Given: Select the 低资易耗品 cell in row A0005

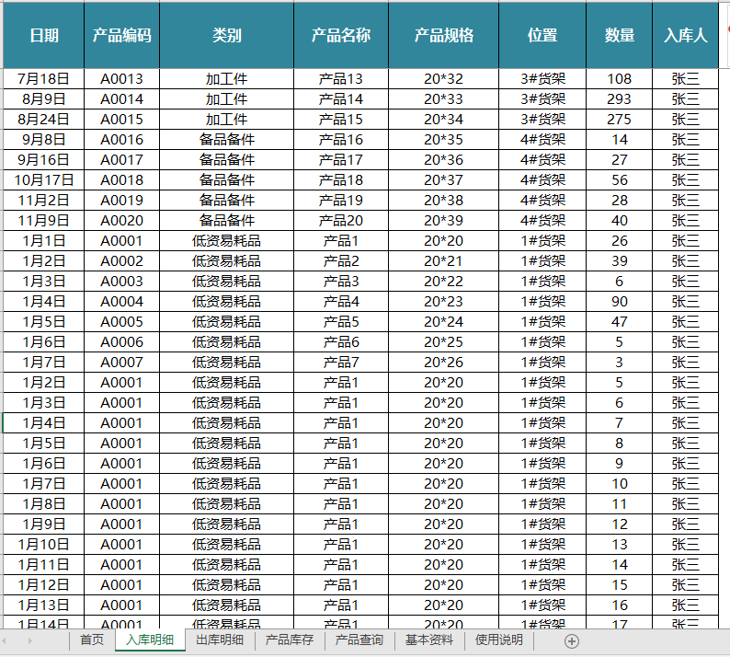Looking at the screenshot, I should pyautogui.click(x=227, y=322).
